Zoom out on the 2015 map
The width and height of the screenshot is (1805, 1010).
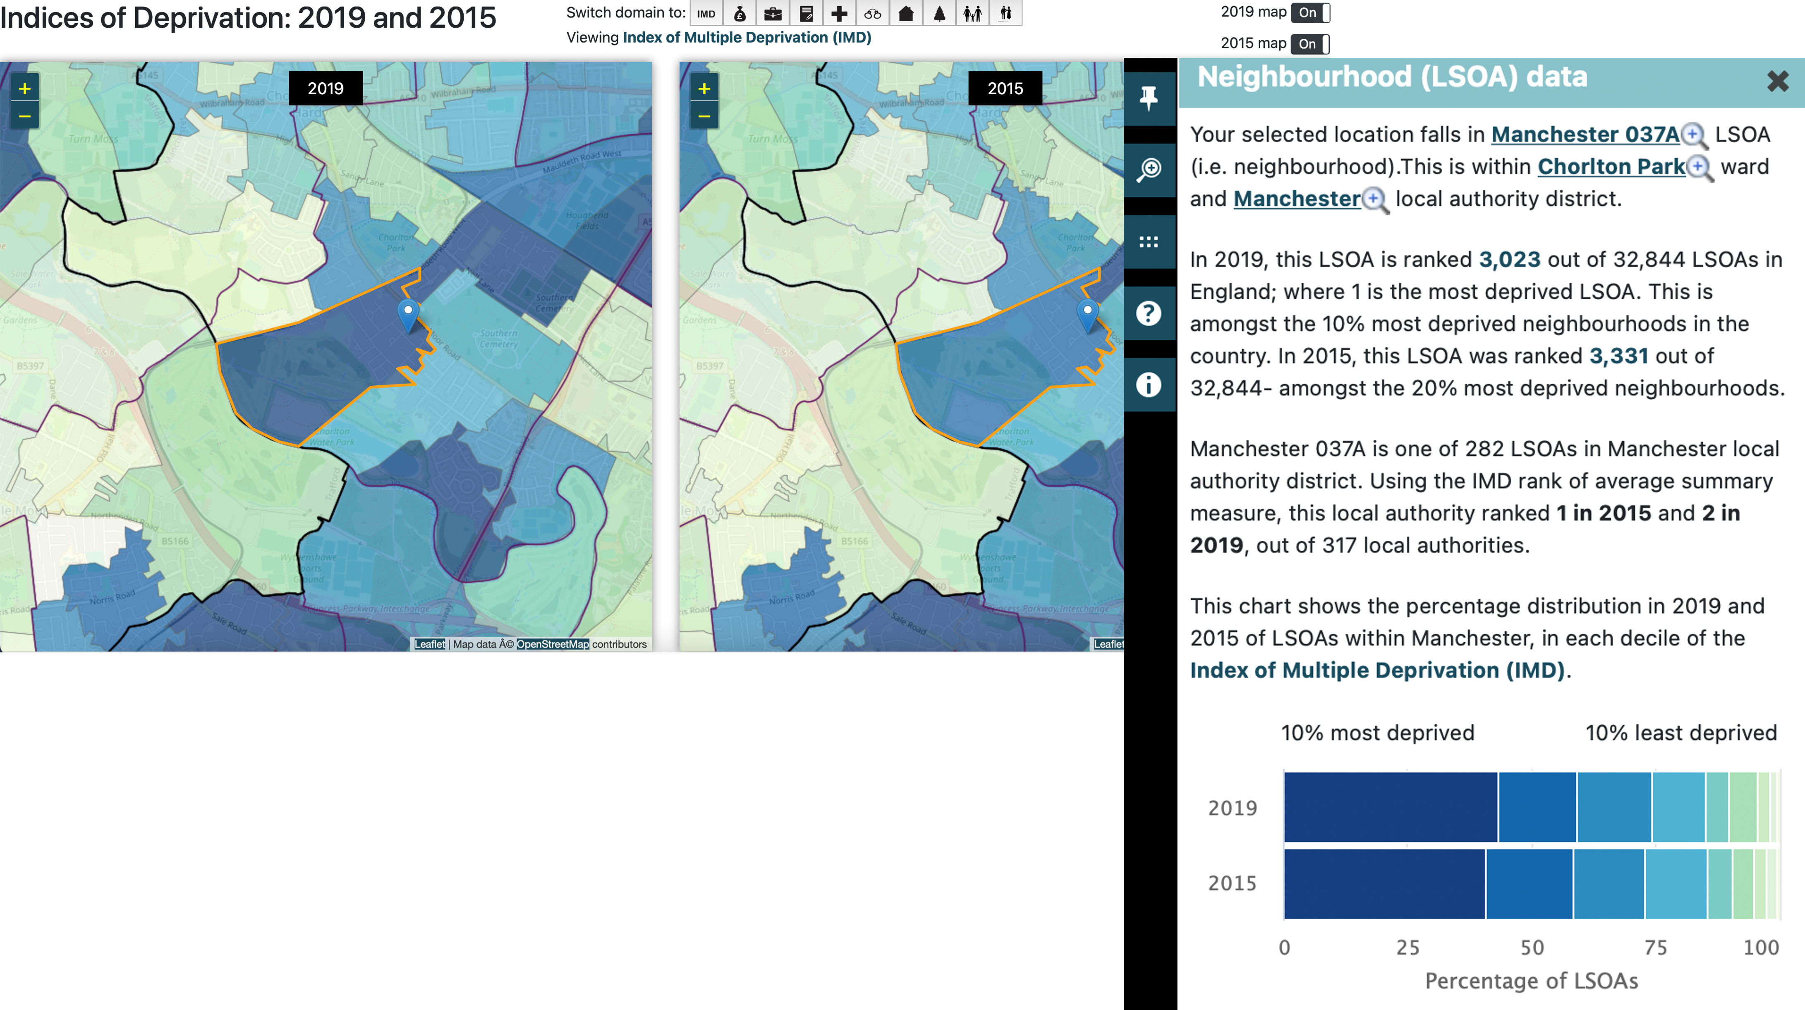click(704, 116)
